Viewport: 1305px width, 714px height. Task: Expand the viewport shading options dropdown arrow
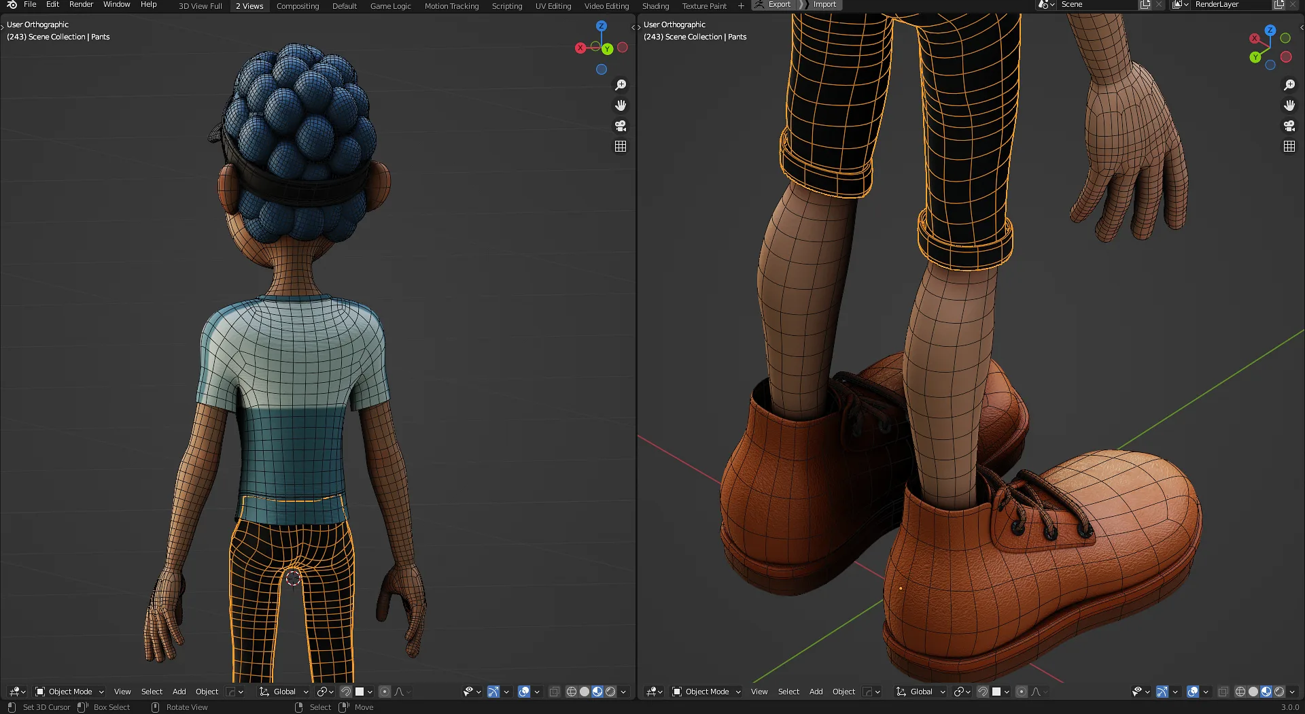[x=623, y=692]
